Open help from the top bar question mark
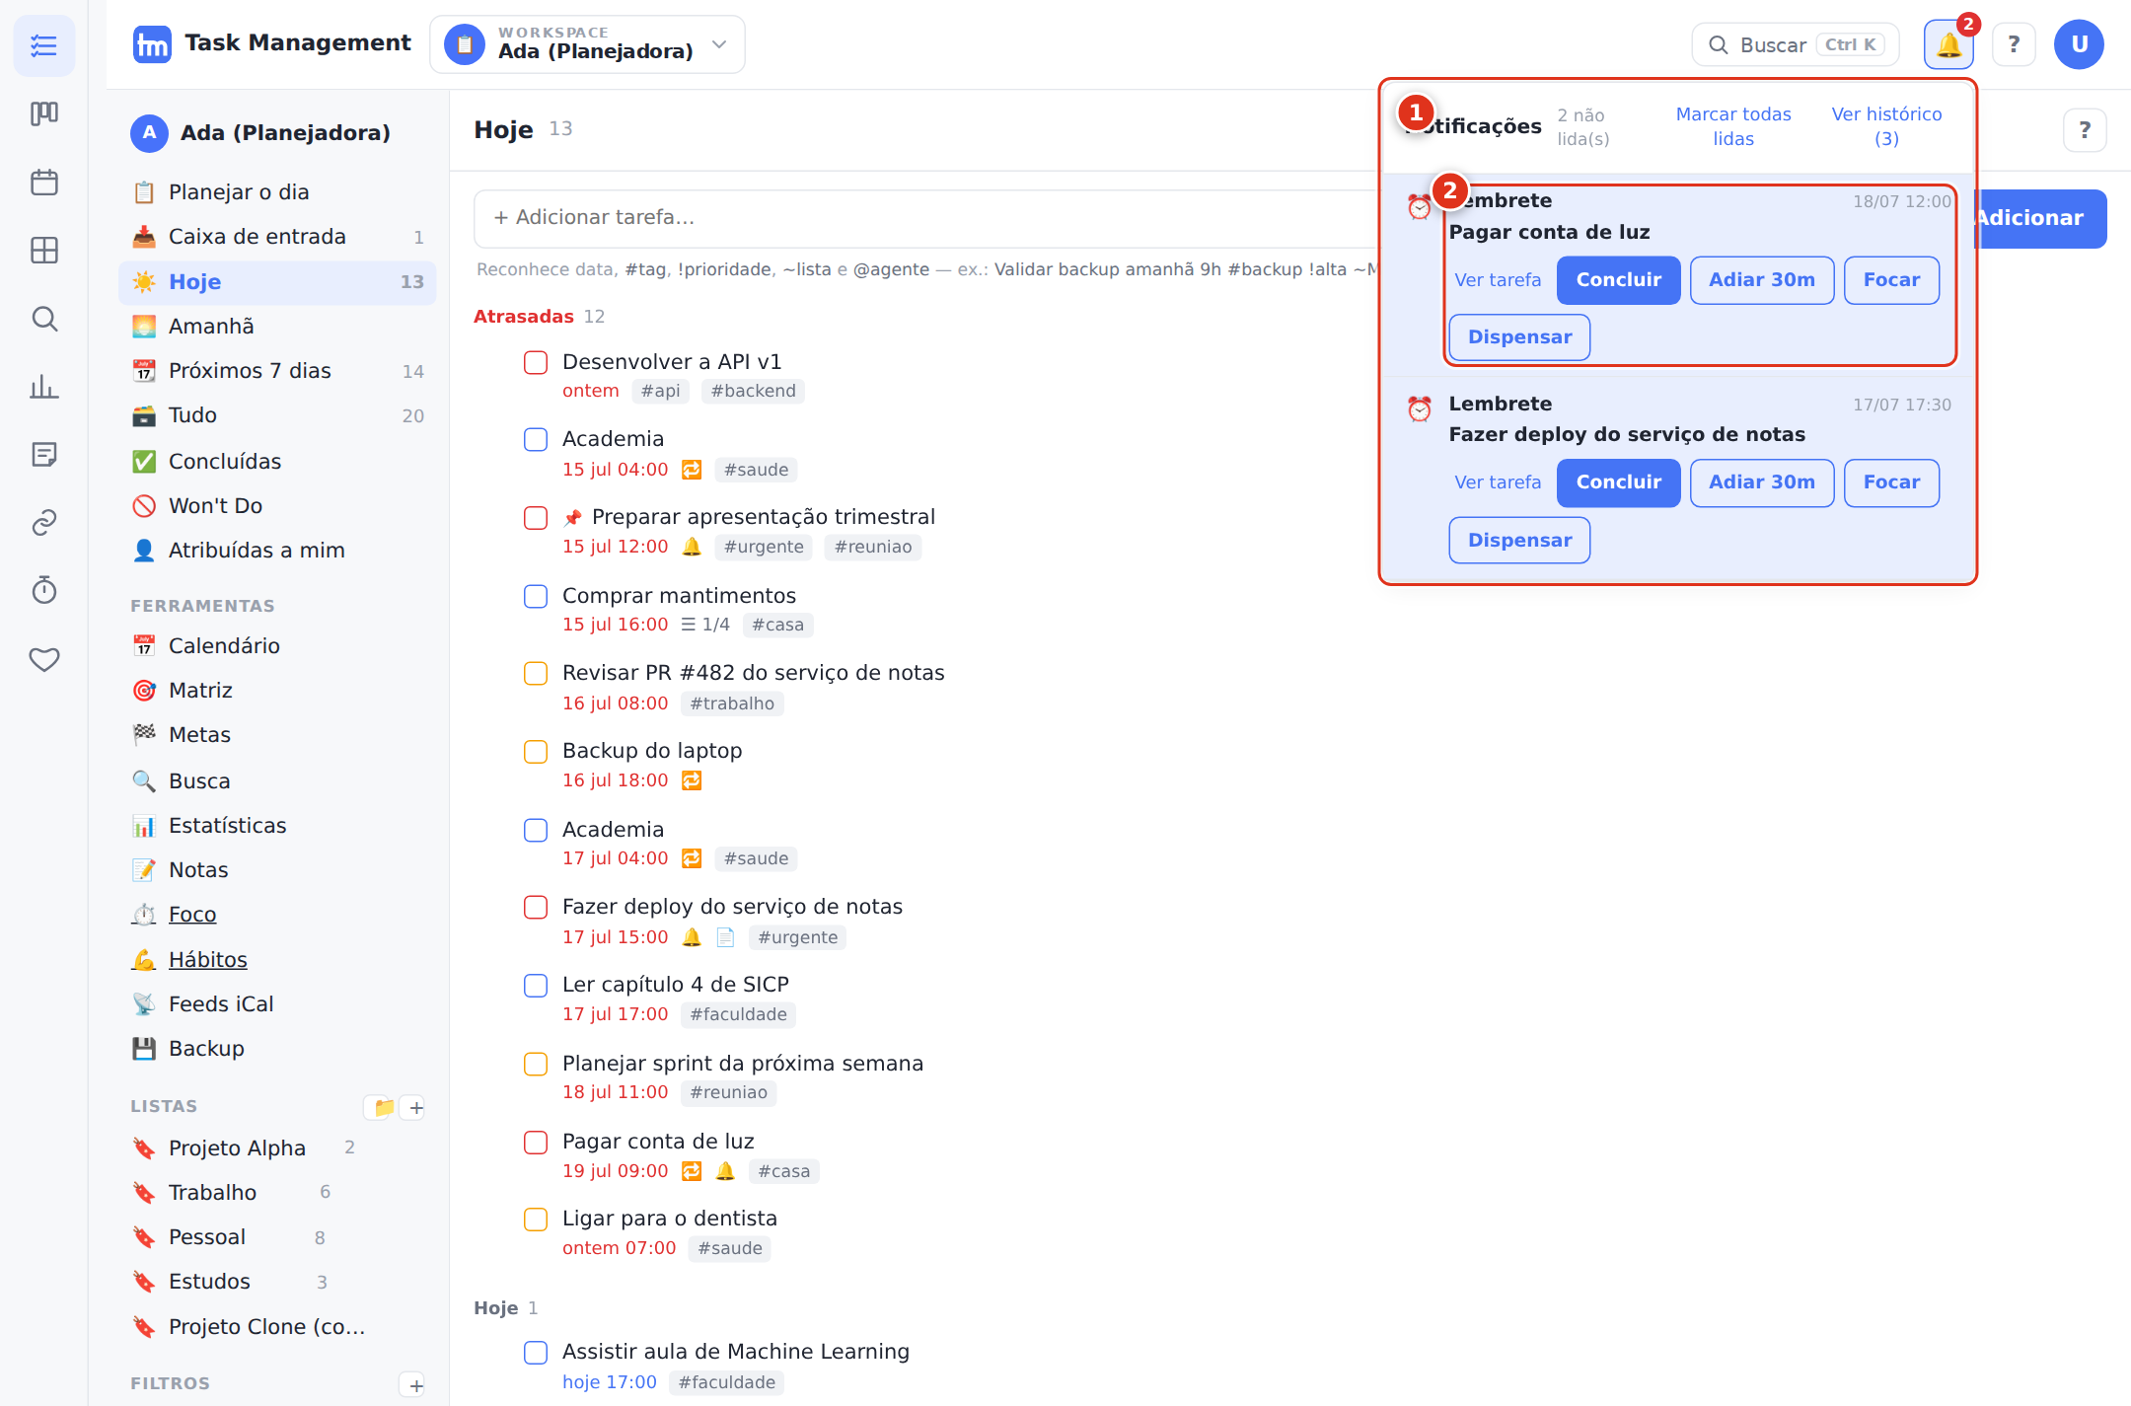 pyautogui.click(x=2014, y=44)
